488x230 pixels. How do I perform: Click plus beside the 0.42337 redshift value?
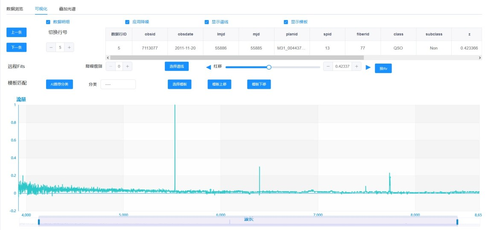point(357,66)
